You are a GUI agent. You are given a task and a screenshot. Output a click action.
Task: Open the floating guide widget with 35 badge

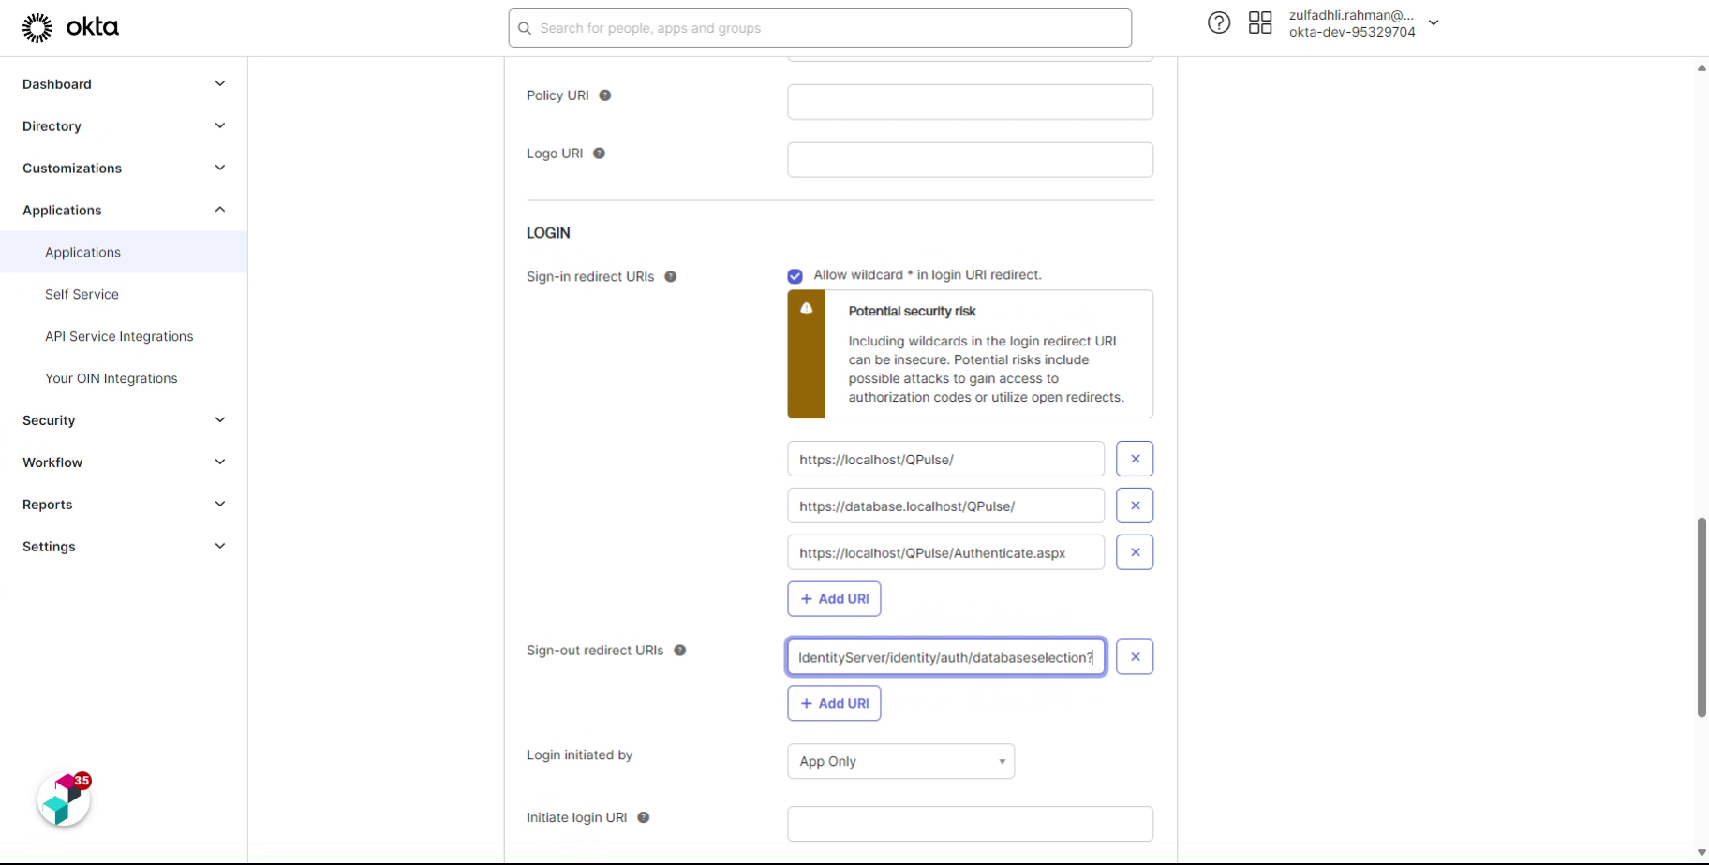pyautogui.click(x=64, y=800)
